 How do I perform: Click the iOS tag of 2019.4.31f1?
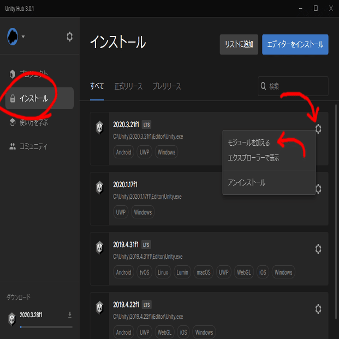[263, 272]
